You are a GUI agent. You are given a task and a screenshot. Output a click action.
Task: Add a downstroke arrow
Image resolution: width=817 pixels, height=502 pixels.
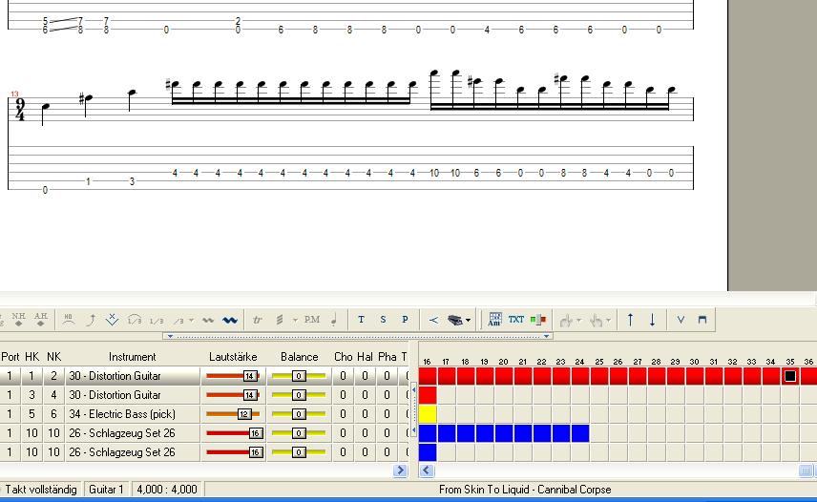(x=652, y=320)
